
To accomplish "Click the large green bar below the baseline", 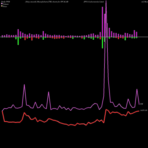I will 102,43.
